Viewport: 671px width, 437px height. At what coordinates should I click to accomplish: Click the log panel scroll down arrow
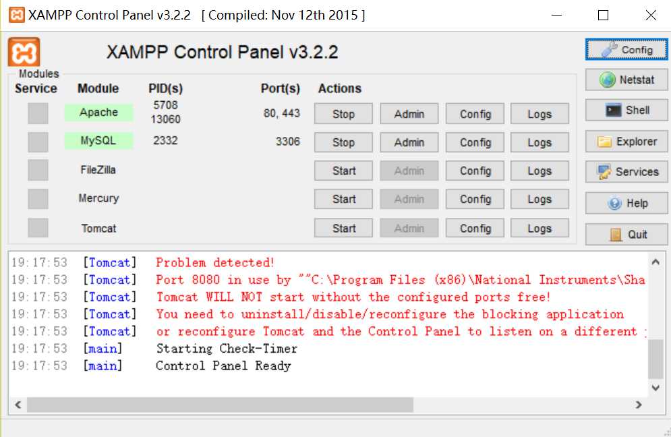pyautogui.click(x=655, y=388)
